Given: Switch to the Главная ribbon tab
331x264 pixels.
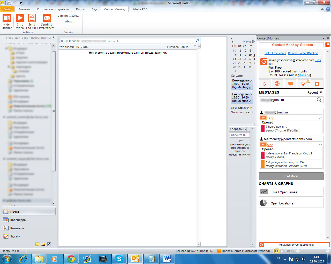Looking at the screenshot, I should 24,9.
